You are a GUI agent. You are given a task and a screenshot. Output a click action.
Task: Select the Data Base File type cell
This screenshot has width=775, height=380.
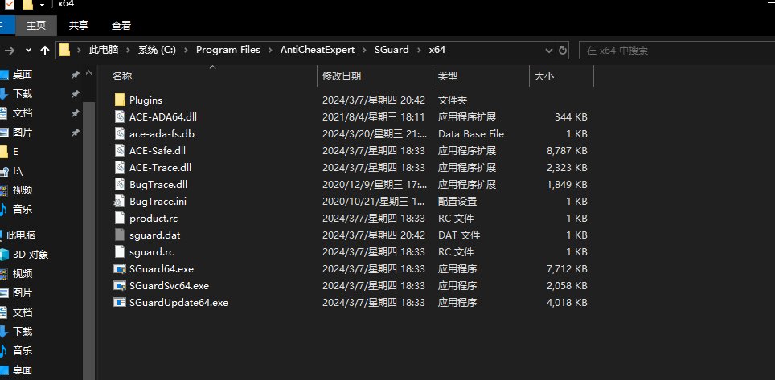tap(470, 133)
